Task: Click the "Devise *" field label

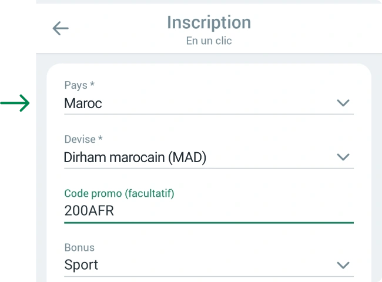Action: pyautogui.click(x=83, y=139)
